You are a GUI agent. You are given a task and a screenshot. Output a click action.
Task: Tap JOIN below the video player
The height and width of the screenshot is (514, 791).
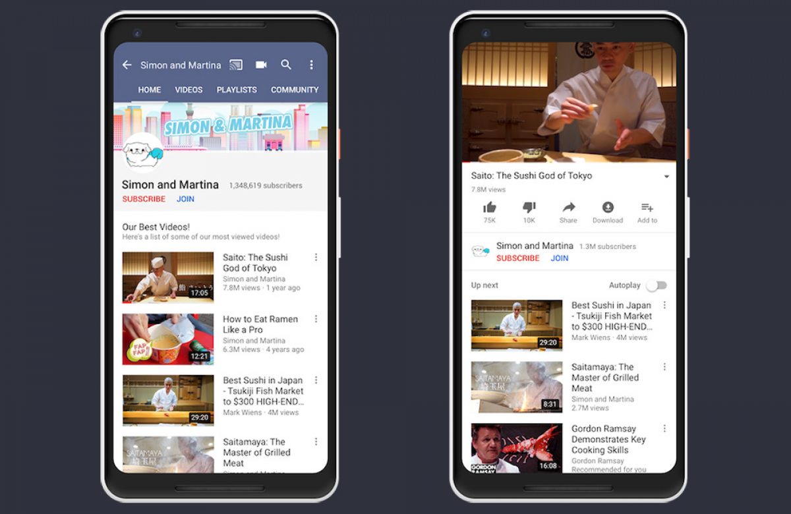(x=560, y=258)
